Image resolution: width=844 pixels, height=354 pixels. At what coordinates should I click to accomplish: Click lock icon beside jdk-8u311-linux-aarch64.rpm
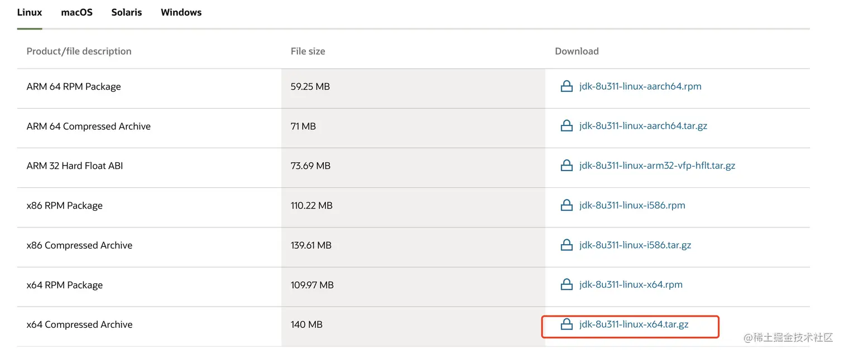click(567, 86)
